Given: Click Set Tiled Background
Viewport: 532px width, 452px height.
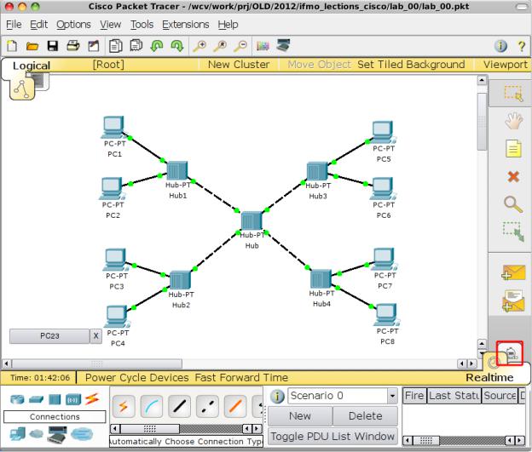Looking at the screenshot, I should click(x=411, y=65).
